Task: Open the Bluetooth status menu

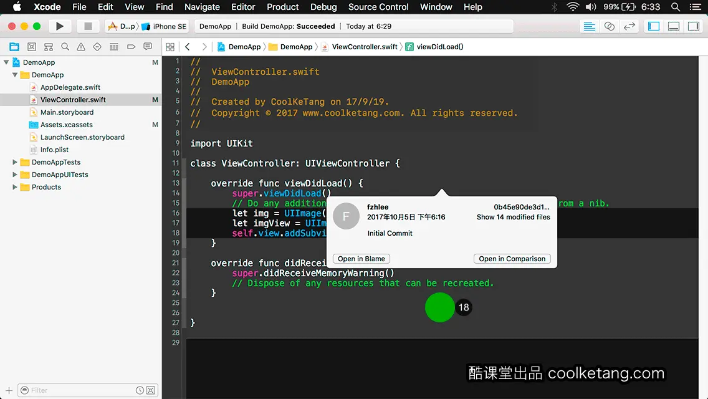Action: (x=555, y=7)
